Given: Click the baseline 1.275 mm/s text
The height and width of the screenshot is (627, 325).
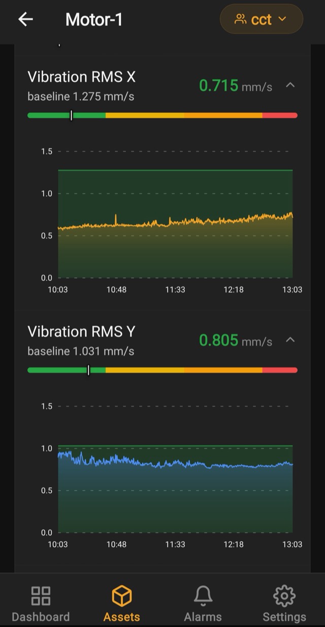Looking at the screenshot, I should point(81,96).
